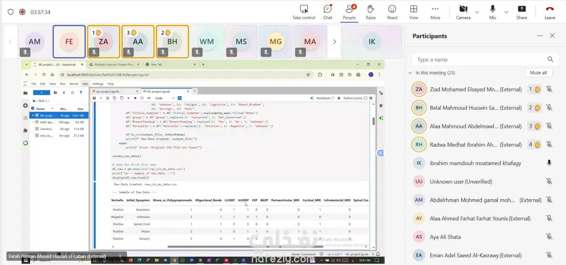
Task: Open the Windows Start button in taskbar
Action: pos(25,261)
